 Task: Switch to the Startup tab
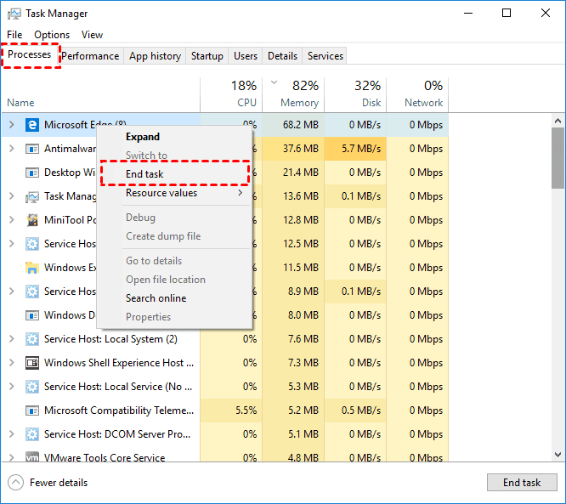(207, 56)
